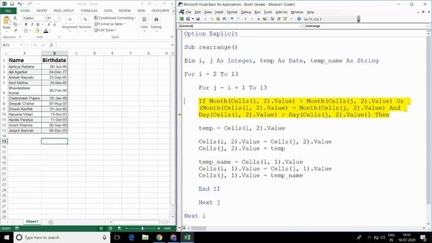Screen dimensions: 432x243
Task: Click the Copy icon in Excel ribbon
Action: coord(15,24)
